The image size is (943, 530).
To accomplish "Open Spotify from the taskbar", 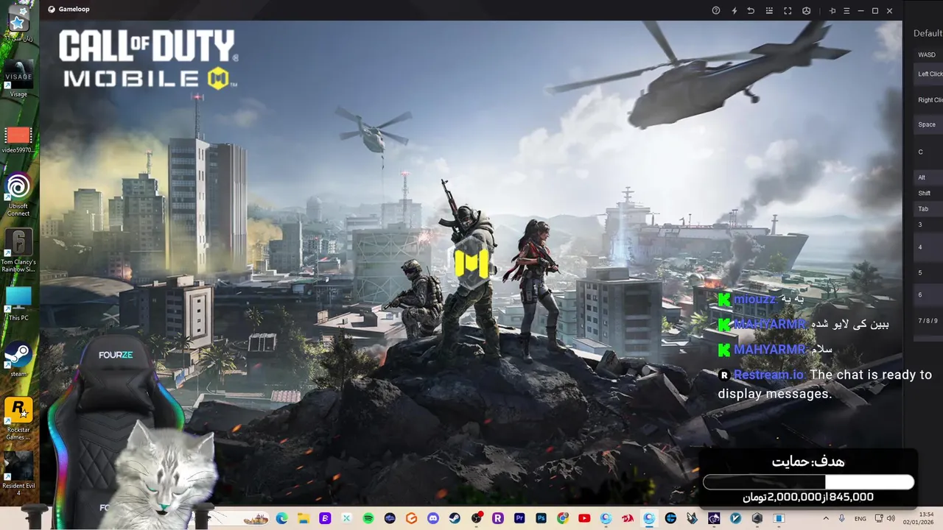I will point(368,518).
